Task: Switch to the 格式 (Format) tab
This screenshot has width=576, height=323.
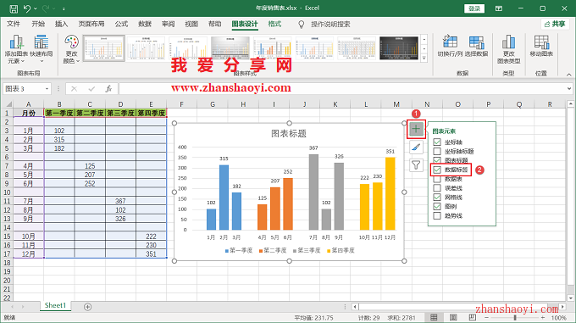Action: [274, 25]
